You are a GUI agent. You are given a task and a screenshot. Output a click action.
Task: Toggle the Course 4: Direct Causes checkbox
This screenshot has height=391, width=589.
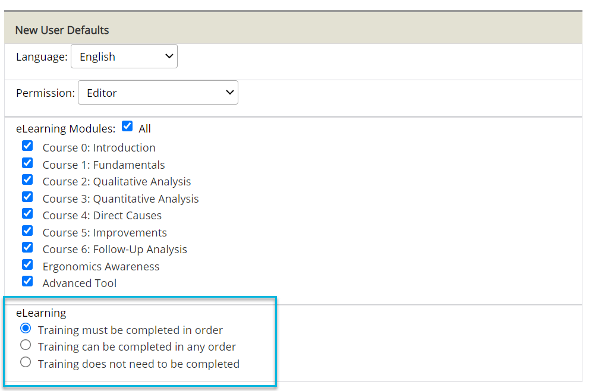(x=27, y=213)
